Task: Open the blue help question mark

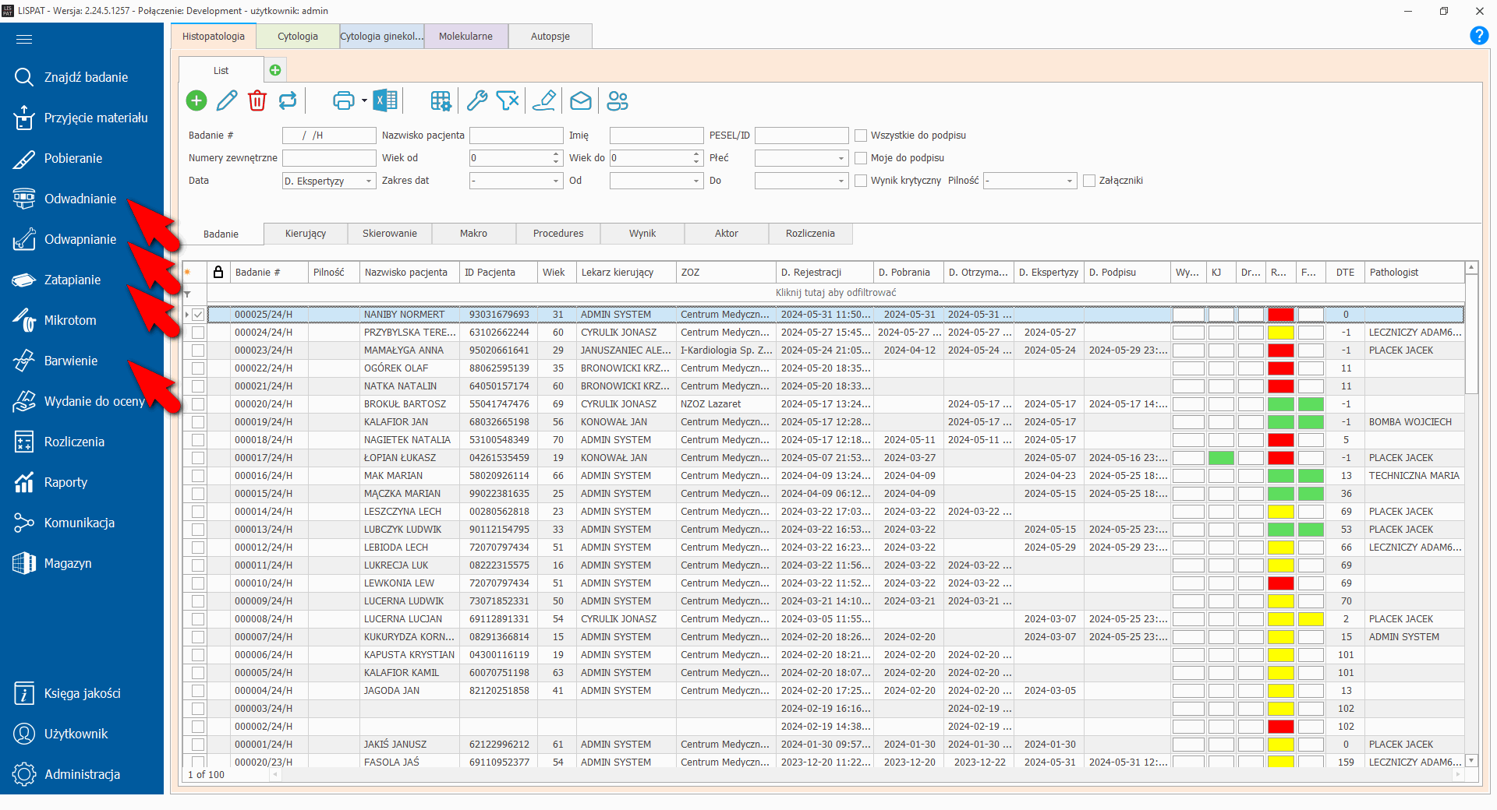Action: [x=1478, y=36]
